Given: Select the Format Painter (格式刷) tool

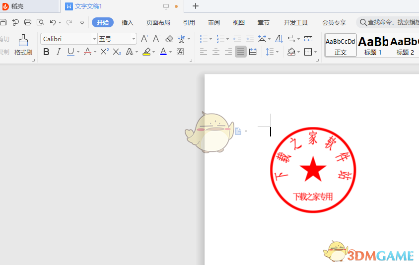Looking at the screenshot, I should (23, 45).
